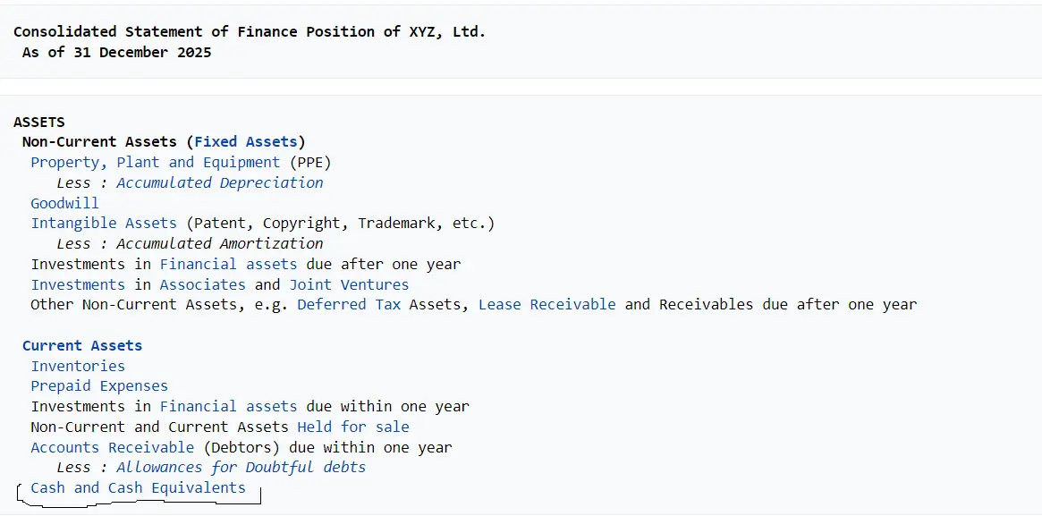The height and width of the screenshot is (516, 1042).
Task: Click the Investments link beside Associates
Action: tap(78, 284)
